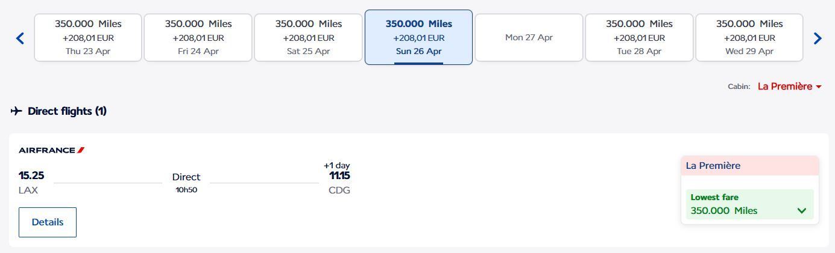Go to previous dates with left arrow
835x253 pixels.
coord(20,38)
